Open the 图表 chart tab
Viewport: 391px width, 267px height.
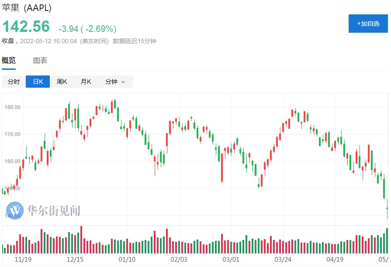click(40, 61)
